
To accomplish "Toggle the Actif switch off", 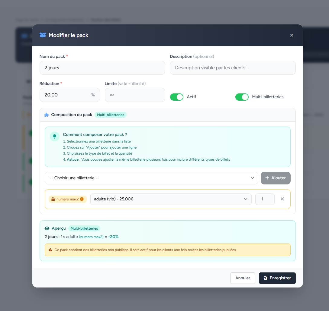I will [x=177, y=97].
